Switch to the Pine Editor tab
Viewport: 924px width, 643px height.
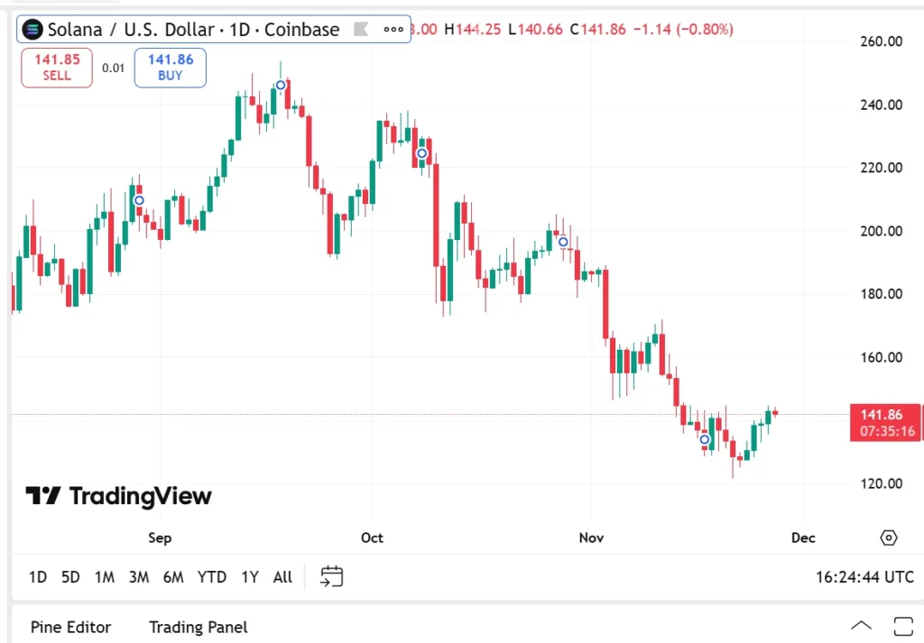(x=70, y=627)
